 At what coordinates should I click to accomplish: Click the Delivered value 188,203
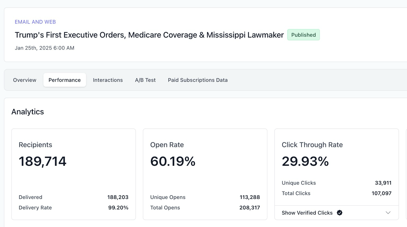click(118, 197)
